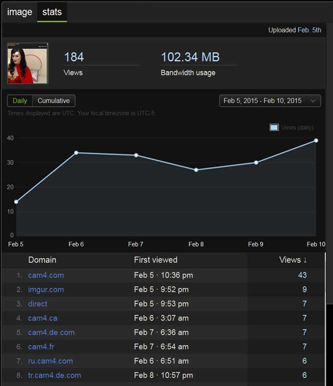The width and height of the screenshot is (333, 386).
Task: Click first viewed time Feb 5 · 10:36 pm
Action: click(163, 275)
